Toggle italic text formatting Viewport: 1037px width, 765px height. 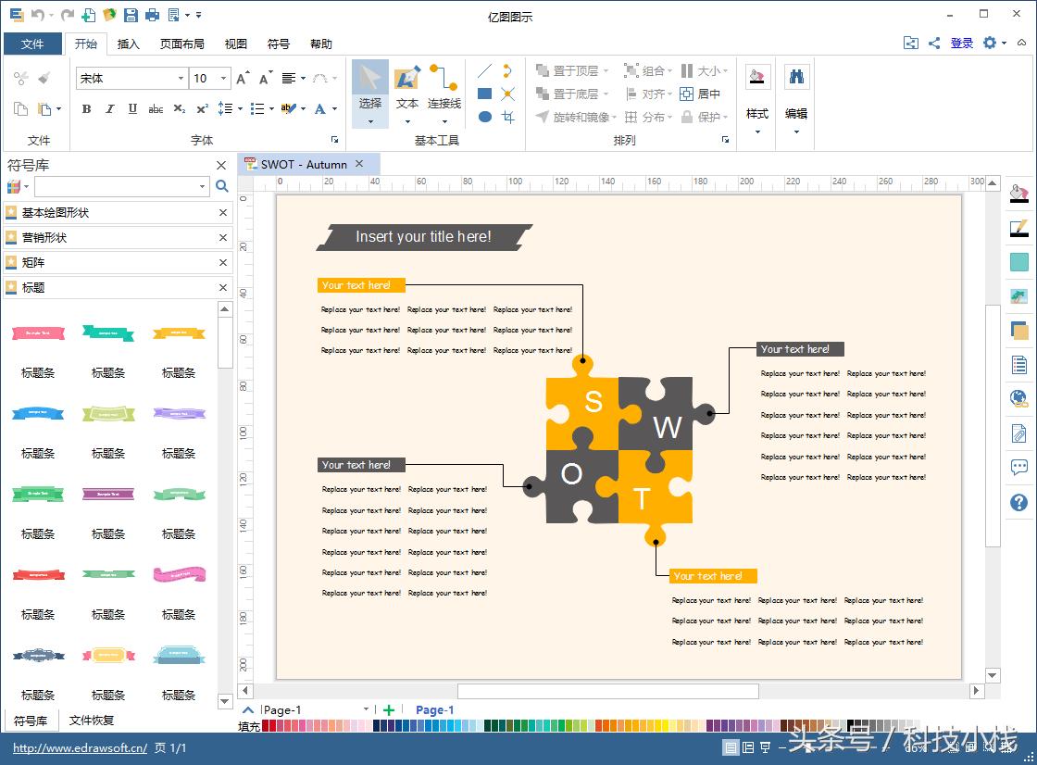[109, 109]
